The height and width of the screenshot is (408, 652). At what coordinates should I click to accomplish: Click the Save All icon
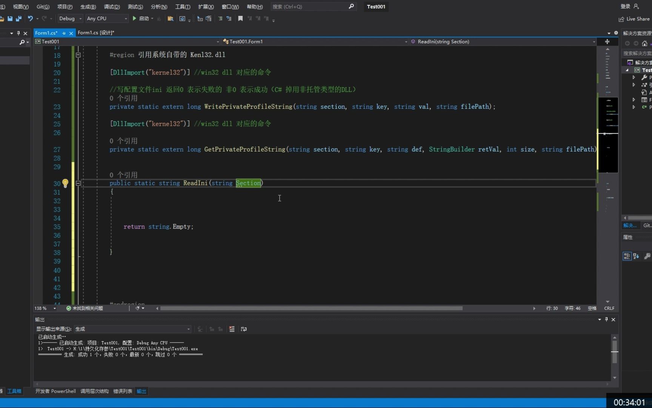pos(18,19)
